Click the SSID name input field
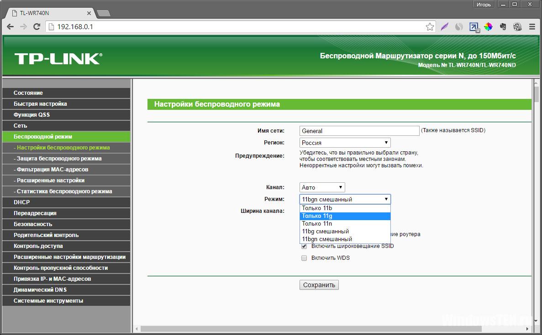Screen dimensions: 542x335 pos(359,131)
